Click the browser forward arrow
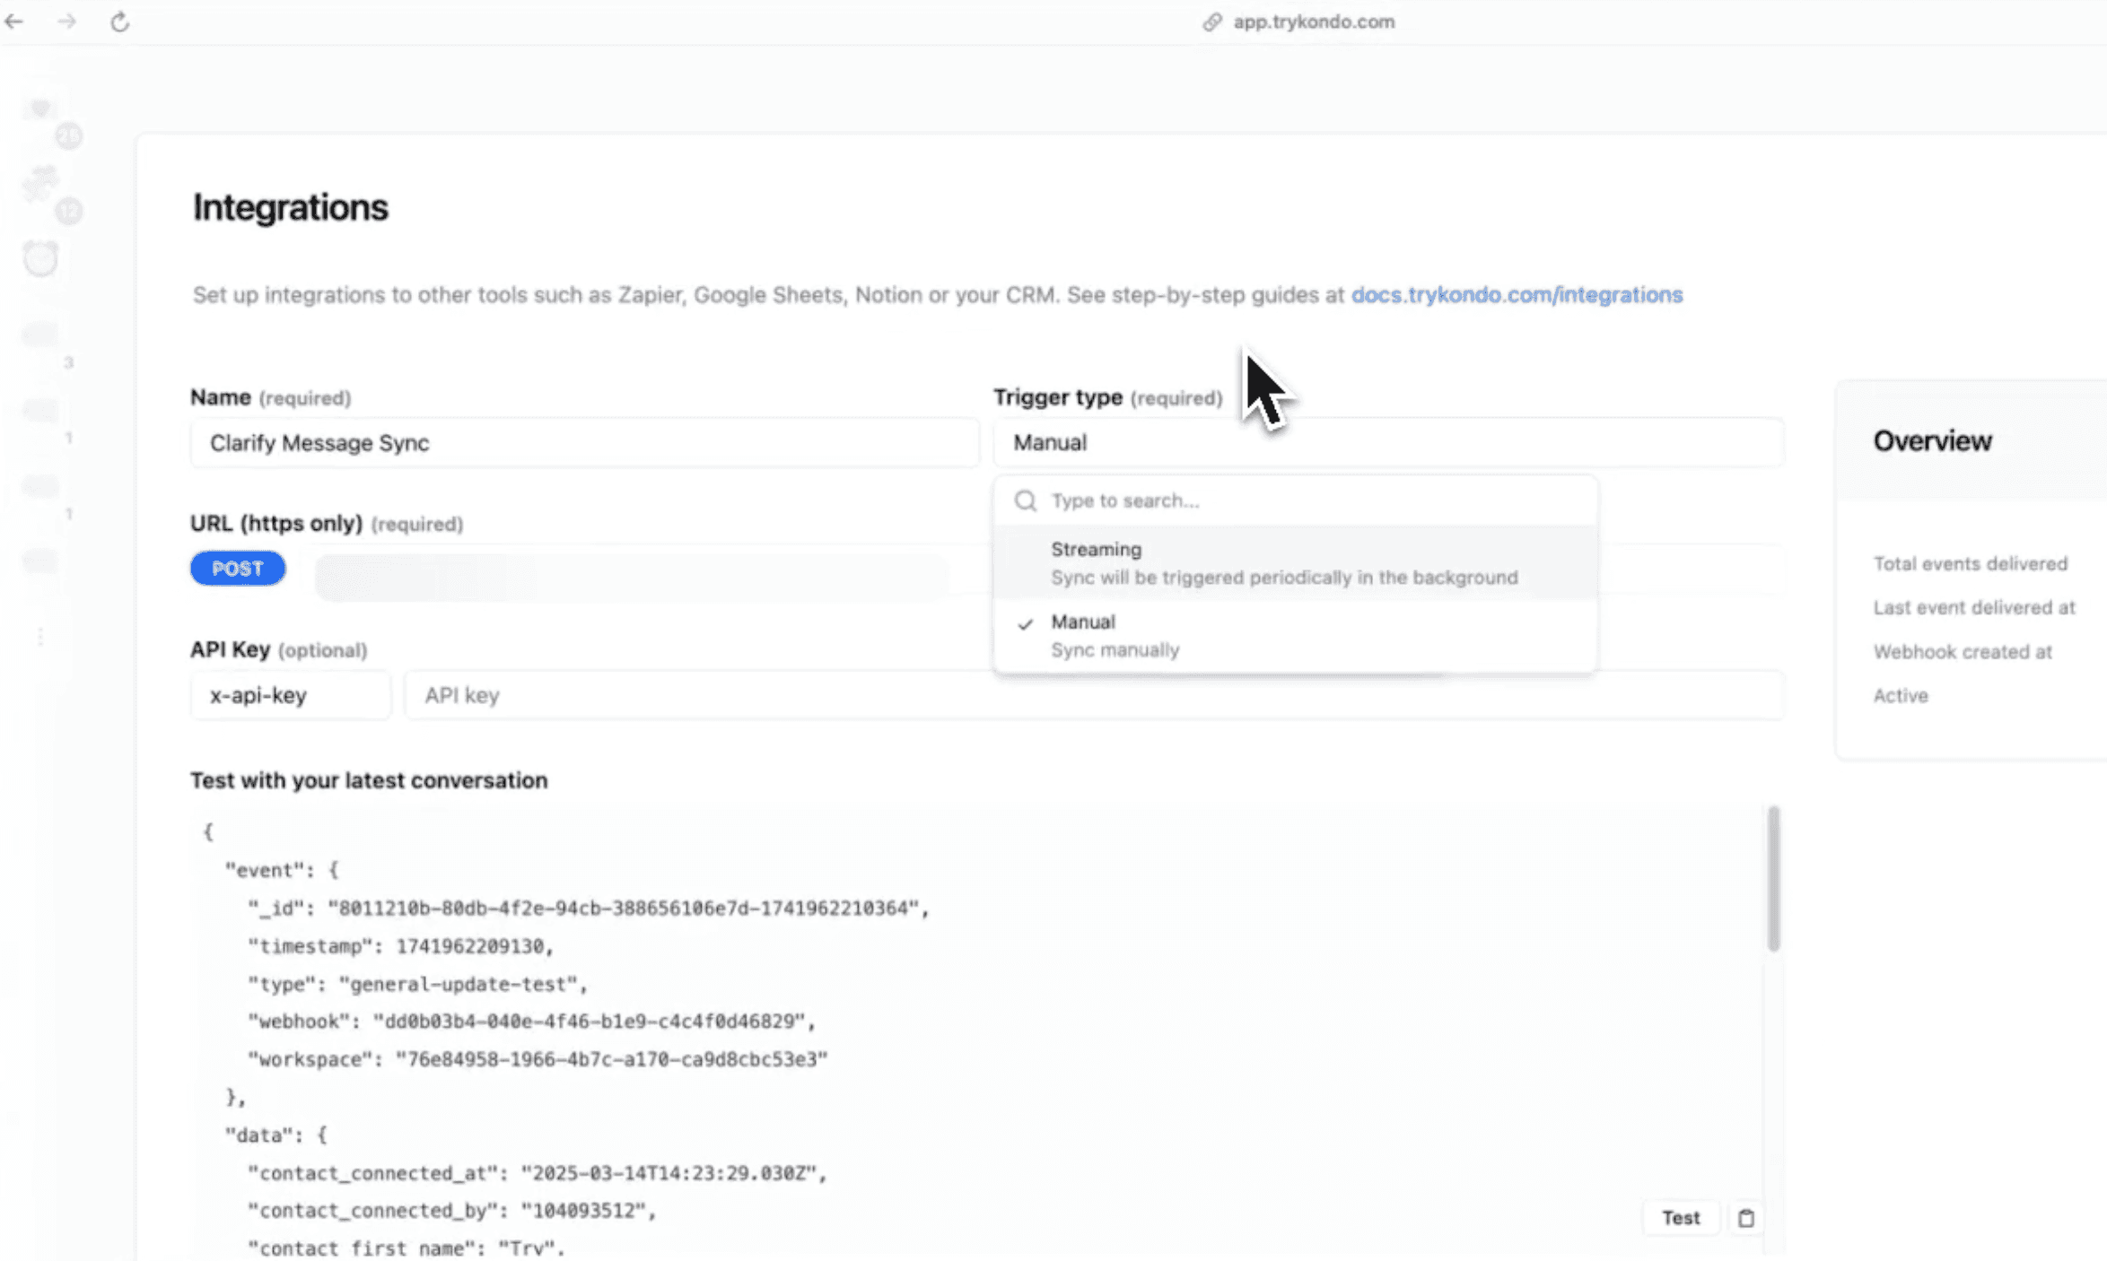2107x1261 pixels. pyautogui.click(x=67, y=22)
